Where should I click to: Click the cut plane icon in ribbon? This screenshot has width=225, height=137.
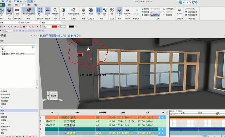(128, 10)
